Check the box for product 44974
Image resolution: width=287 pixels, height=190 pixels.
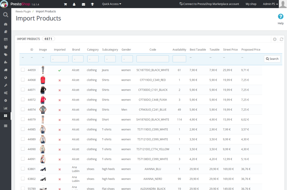23,109
